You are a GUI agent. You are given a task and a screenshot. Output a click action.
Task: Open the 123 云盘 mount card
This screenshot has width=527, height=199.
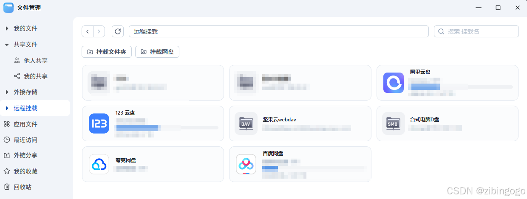pyautogui.click(x=153, y=123)
